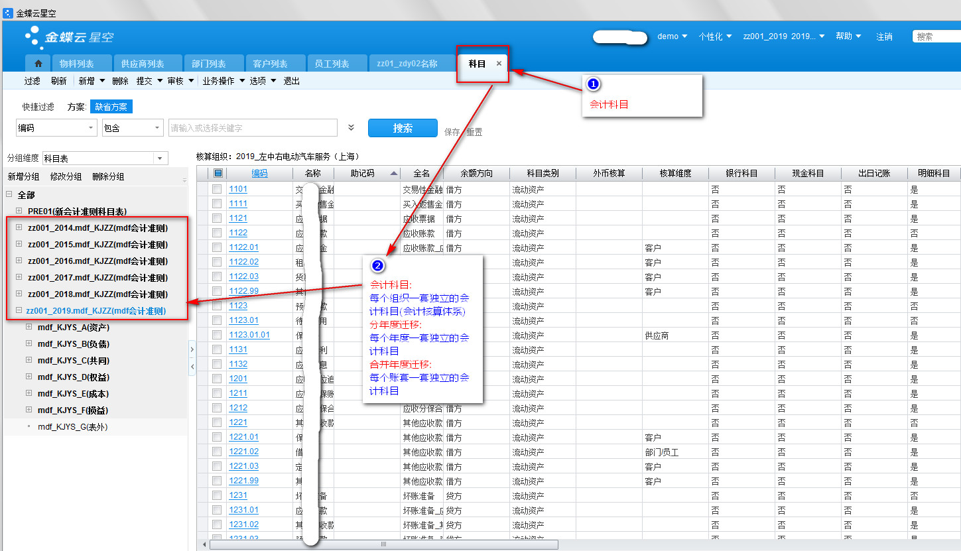
Task: Expand the mdf_KJYS_A(资产) node
Action: (x=29, y=327)
